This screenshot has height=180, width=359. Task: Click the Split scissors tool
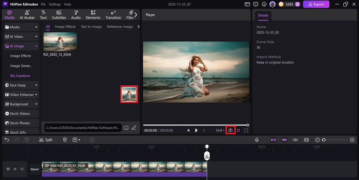(x=45, y=140)
